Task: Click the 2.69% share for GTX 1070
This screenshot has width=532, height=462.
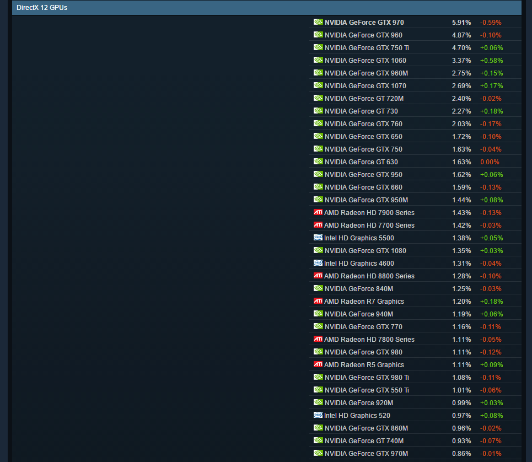Action: pos(461,86)
